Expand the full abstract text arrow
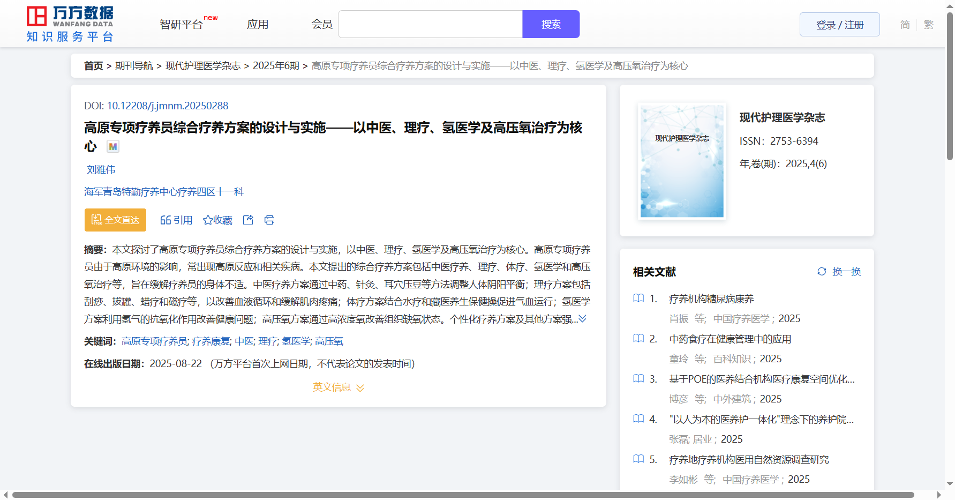The width and height of the screenshot is (955, 500). (x=583, y=319)
